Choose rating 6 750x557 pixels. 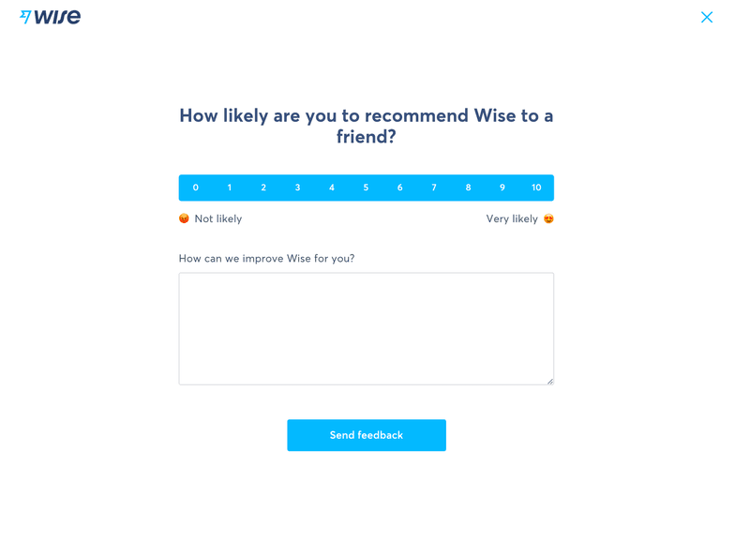[400, 188]
